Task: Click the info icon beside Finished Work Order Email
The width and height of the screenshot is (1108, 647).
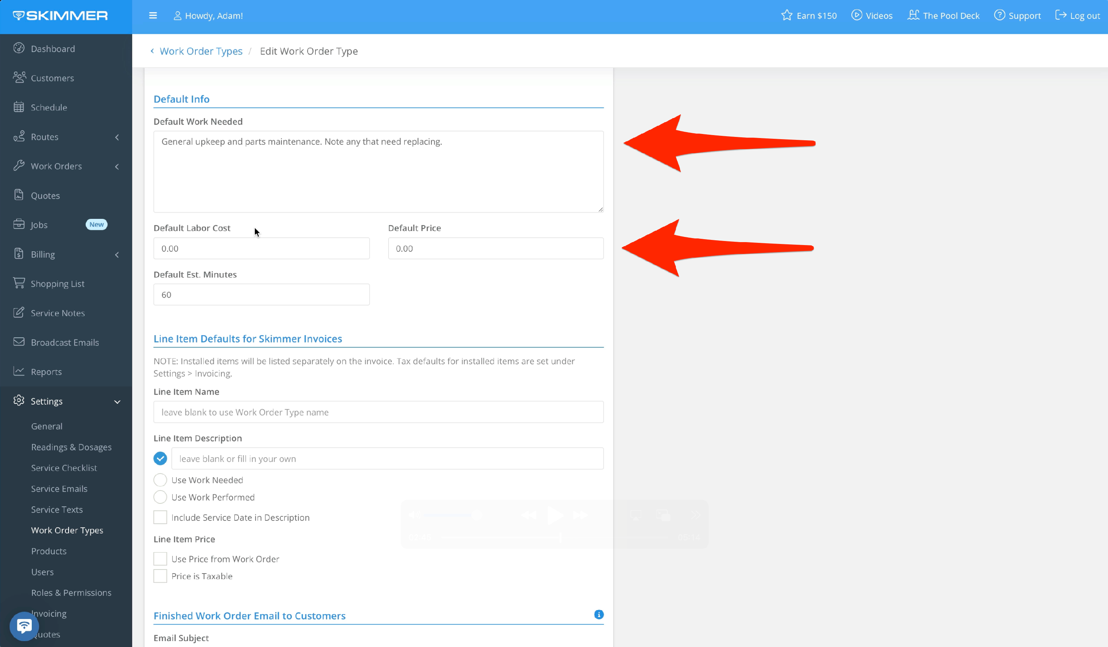Action: point(598,615)
